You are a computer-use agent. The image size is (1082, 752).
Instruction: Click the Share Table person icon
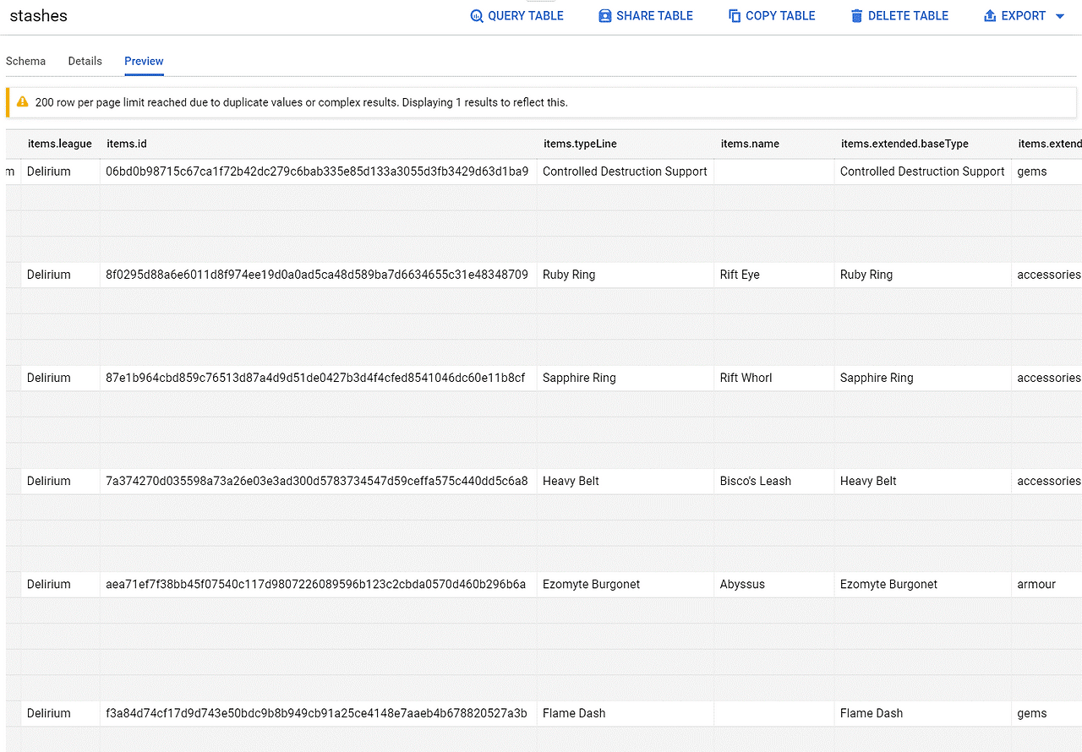tap(604, 16)
